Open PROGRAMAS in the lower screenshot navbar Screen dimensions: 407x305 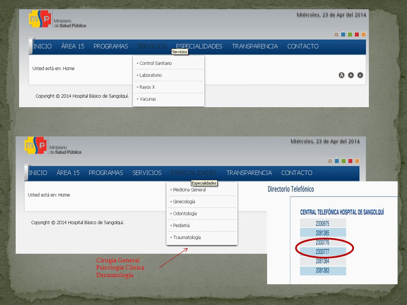(106, 173)
